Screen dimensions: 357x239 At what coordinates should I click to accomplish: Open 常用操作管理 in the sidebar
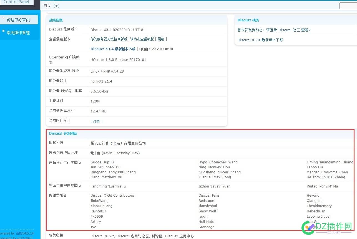pyautogui.click(x=18, y=33)
